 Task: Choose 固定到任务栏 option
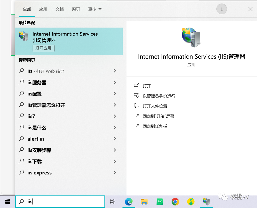[155, 126]
